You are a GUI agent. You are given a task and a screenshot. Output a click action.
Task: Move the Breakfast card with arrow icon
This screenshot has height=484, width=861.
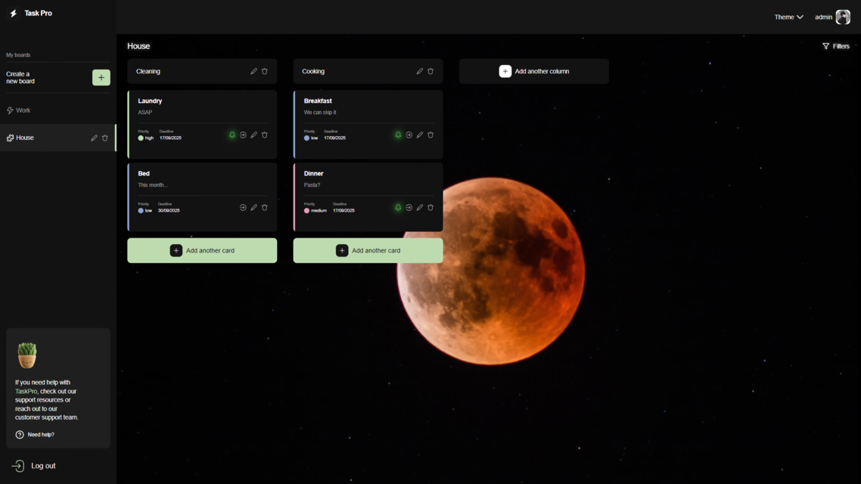[409, 135]
